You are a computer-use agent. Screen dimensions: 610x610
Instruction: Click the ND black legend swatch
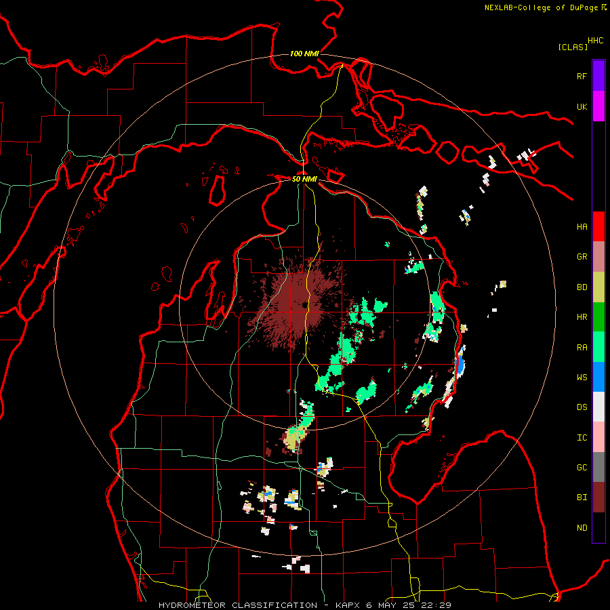[598, 527]
